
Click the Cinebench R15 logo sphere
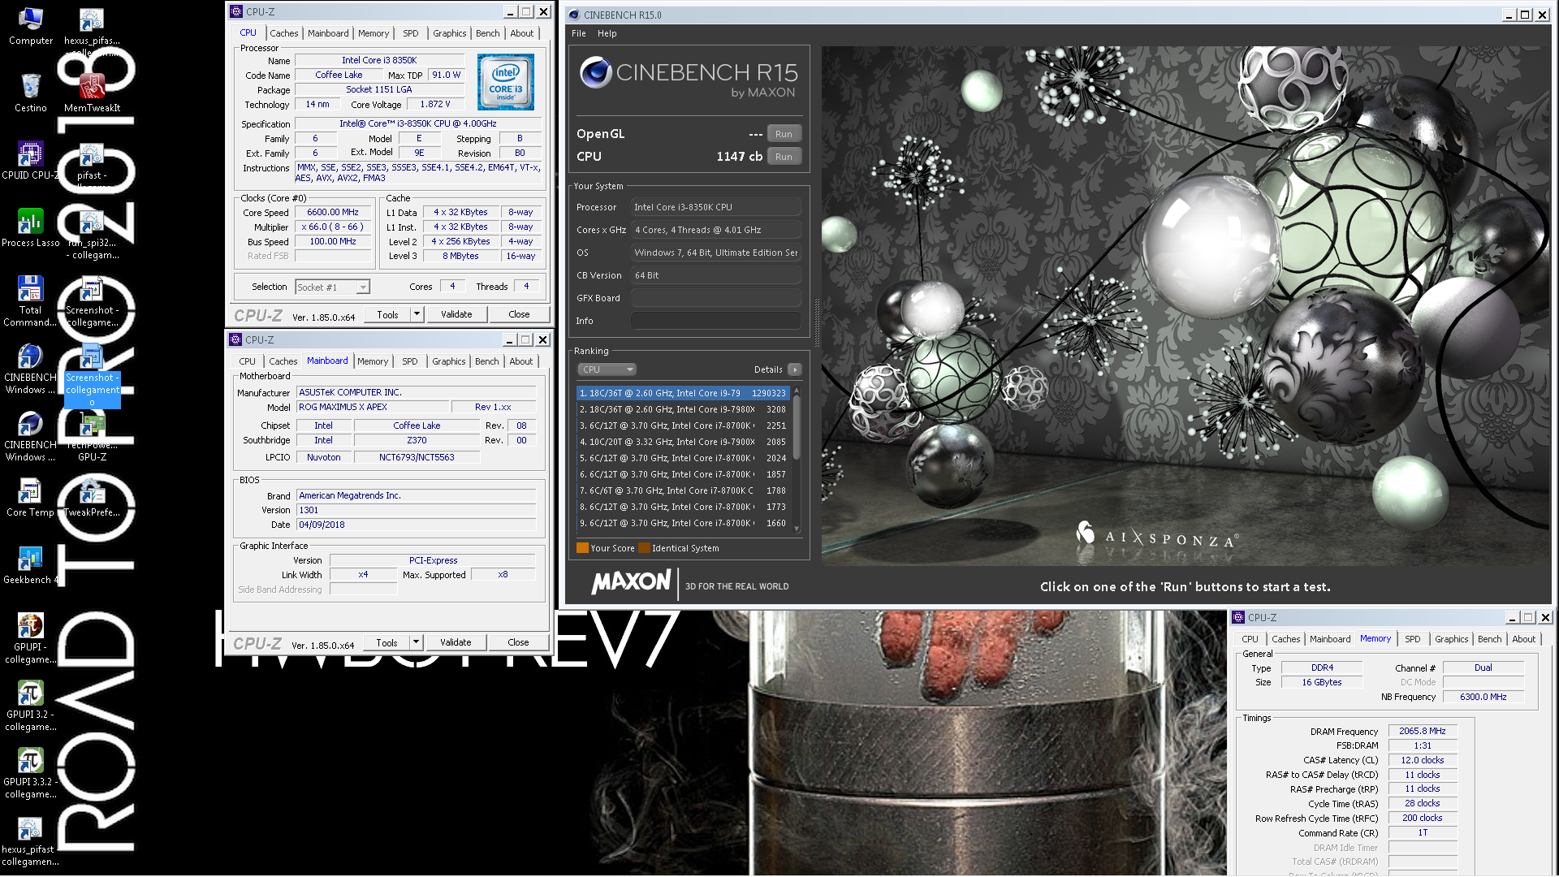click(595, 72)
